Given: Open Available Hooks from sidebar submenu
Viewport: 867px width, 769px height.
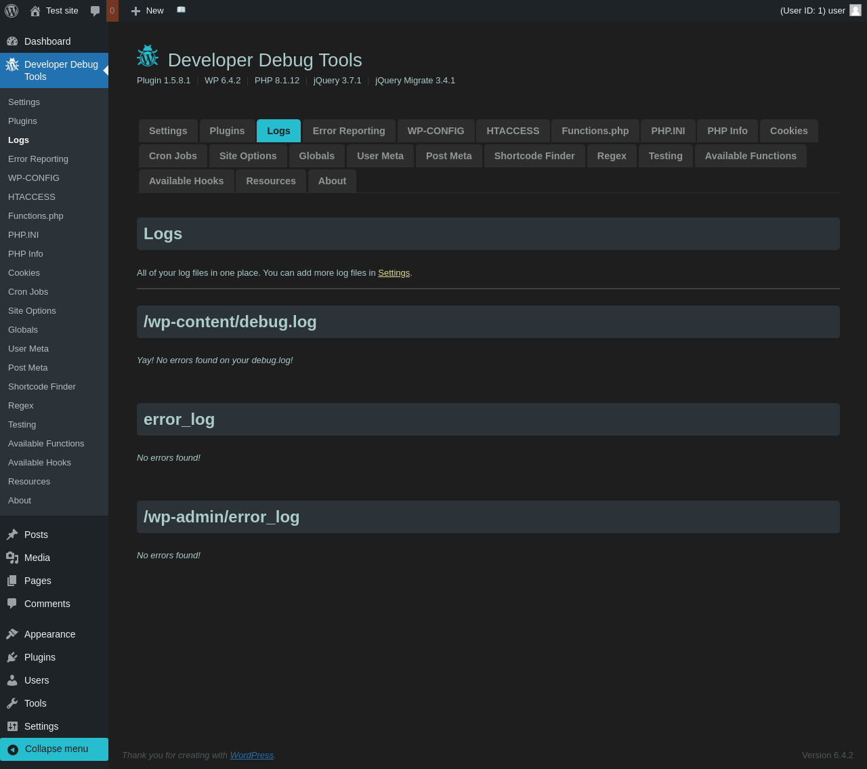Looking at the screenshot, I should (x=39, y=462).
